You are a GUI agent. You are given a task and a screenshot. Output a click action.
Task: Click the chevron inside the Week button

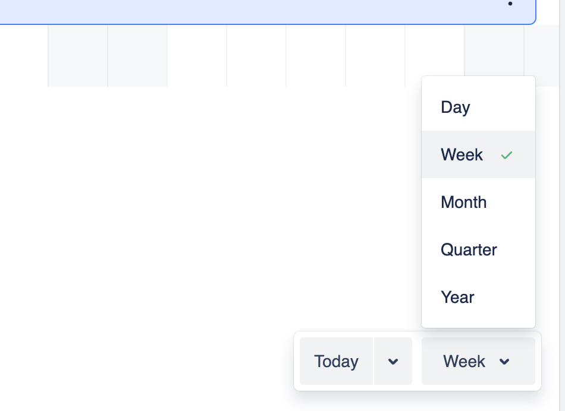point(504,362)
